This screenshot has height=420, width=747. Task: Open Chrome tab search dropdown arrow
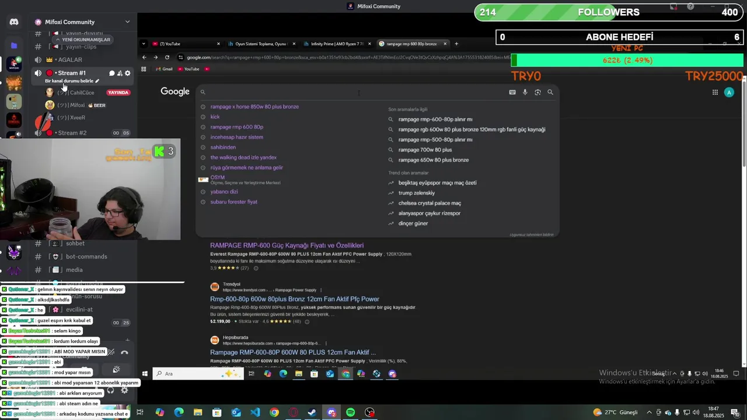click(144, 44)
